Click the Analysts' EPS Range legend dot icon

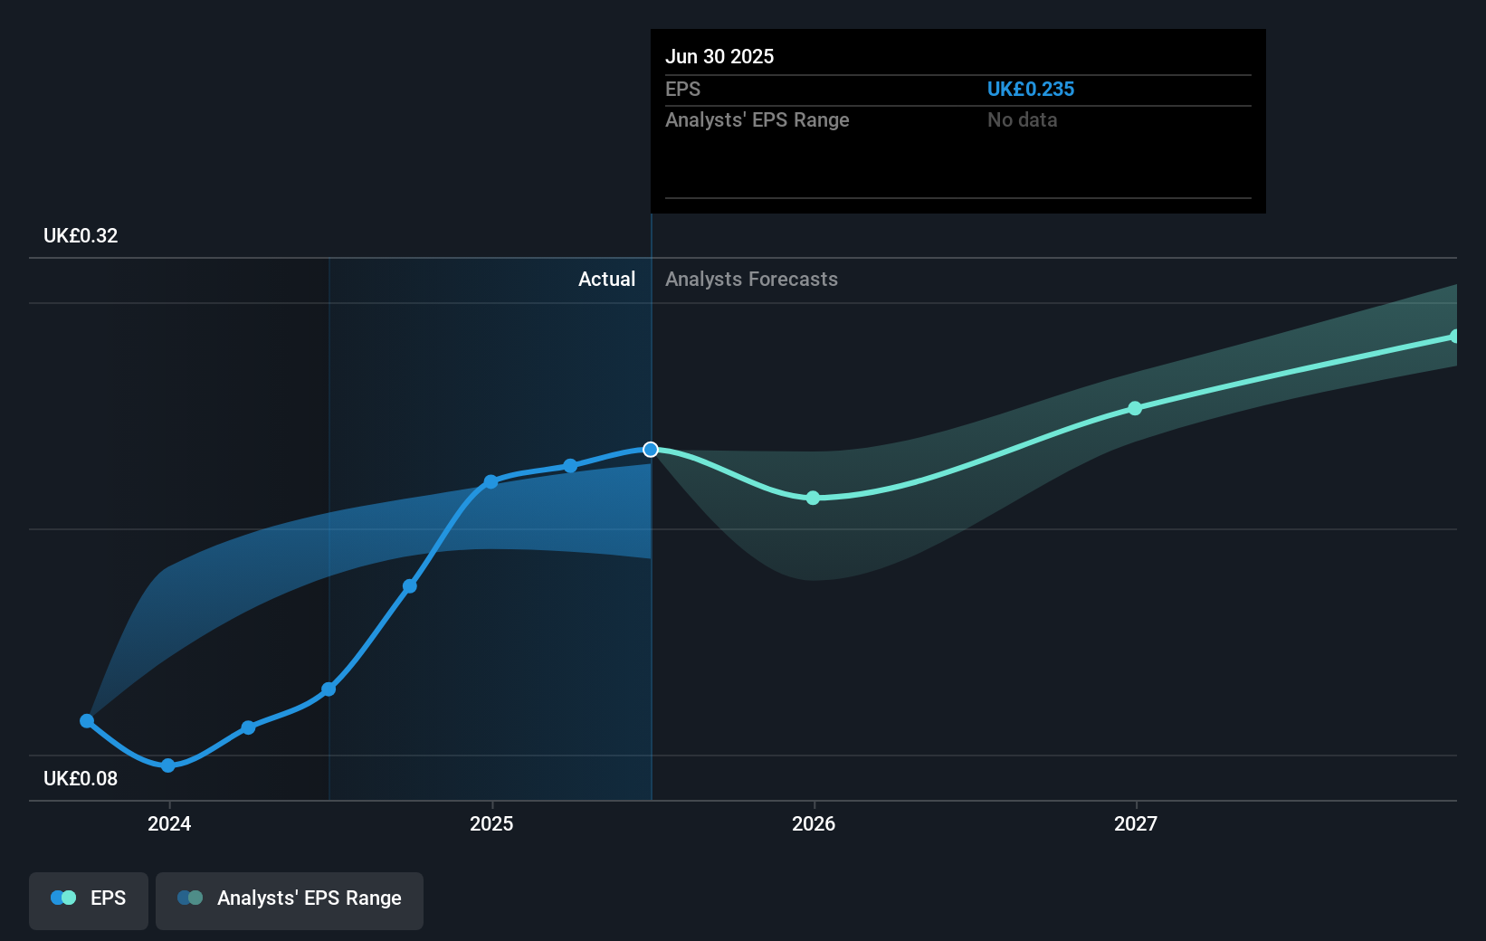pos(189,897)
